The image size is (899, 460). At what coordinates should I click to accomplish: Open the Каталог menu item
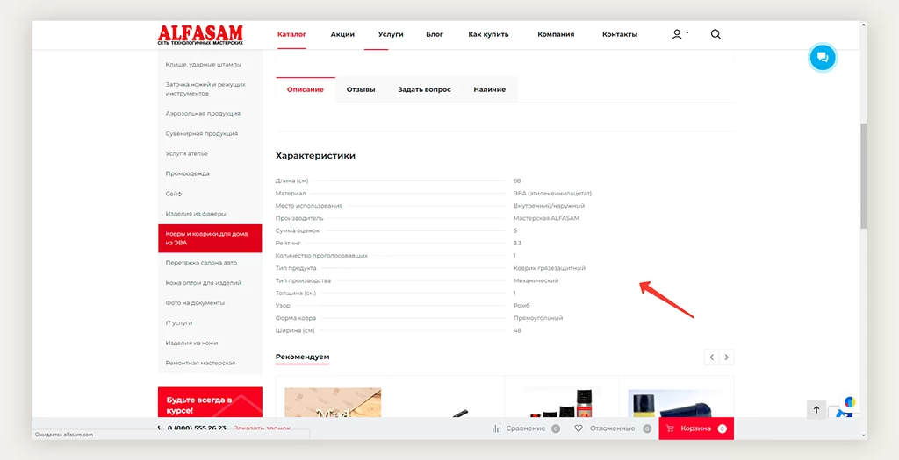pos(291,34)
